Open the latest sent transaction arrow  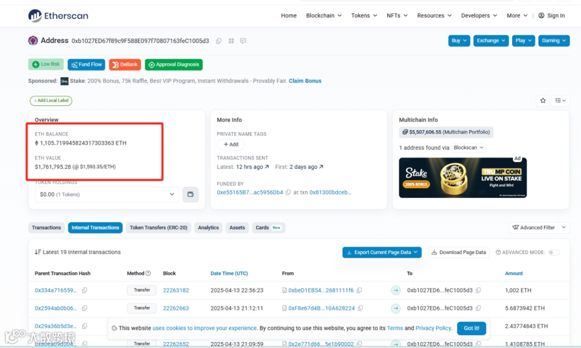tap(267, 167)
